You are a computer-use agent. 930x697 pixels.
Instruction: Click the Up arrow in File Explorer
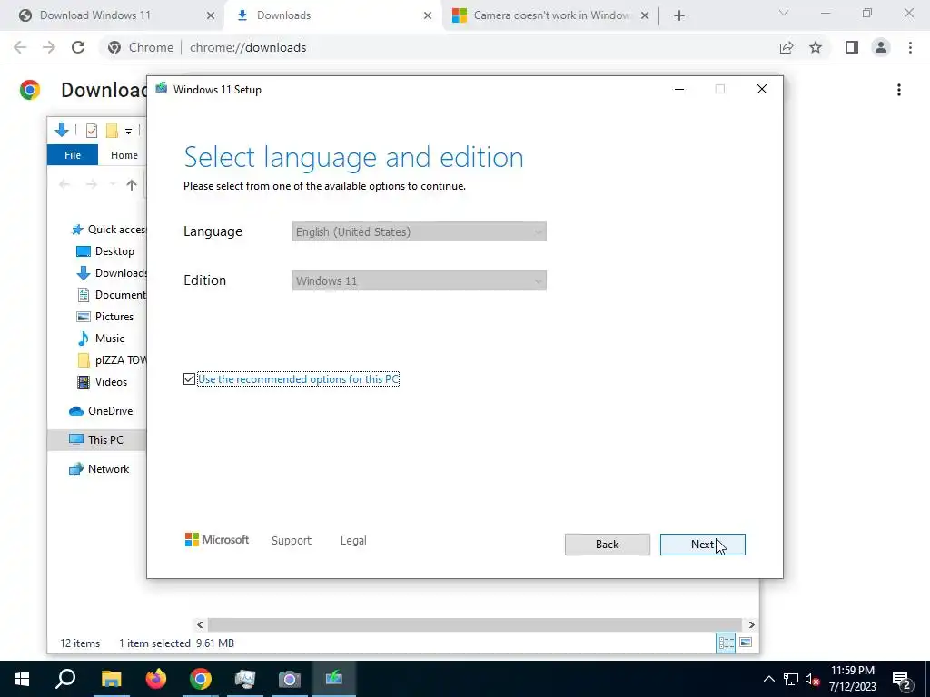tap(132, 184)
